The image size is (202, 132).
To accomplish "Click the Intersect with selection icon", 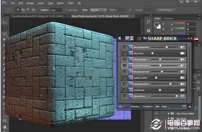I will (33, 10).
